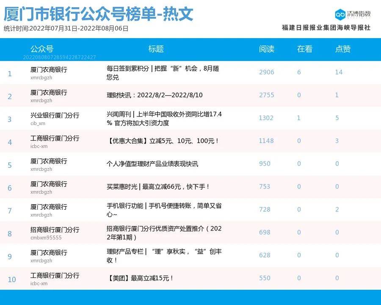The image size is (381, 305).
Task: Click 厦门农商银行 in the rank 5 row
Action: 49,161
